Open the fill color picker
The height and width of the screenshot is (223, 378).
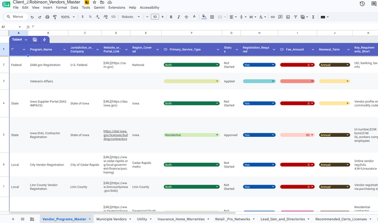[x=204, y=17]
